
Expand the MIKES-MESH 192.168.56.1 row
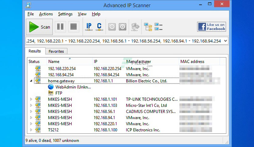(x=31, y=111)
